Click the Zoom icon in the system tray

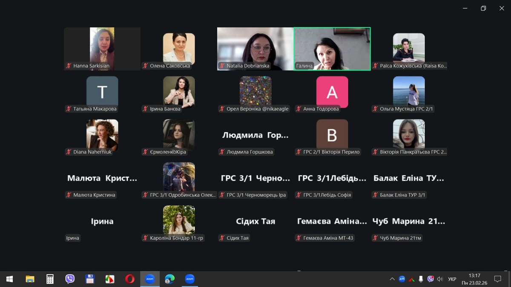(x=402, y=279)
